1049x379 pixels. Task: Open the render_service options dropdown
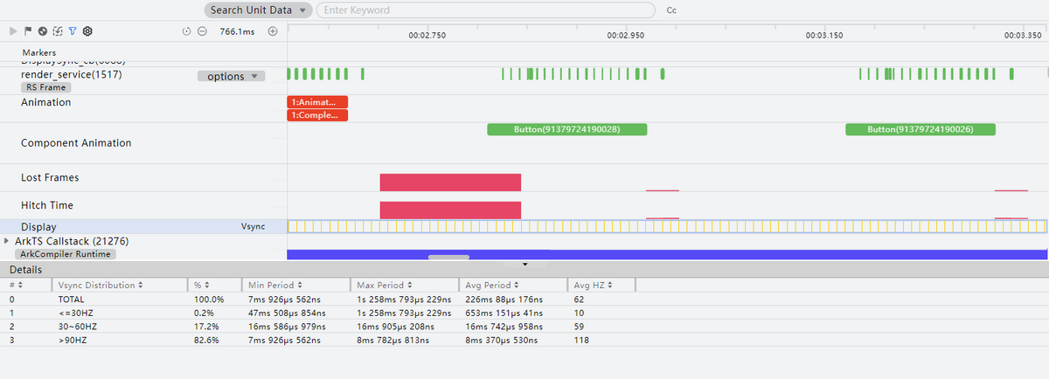coord(231,76)
